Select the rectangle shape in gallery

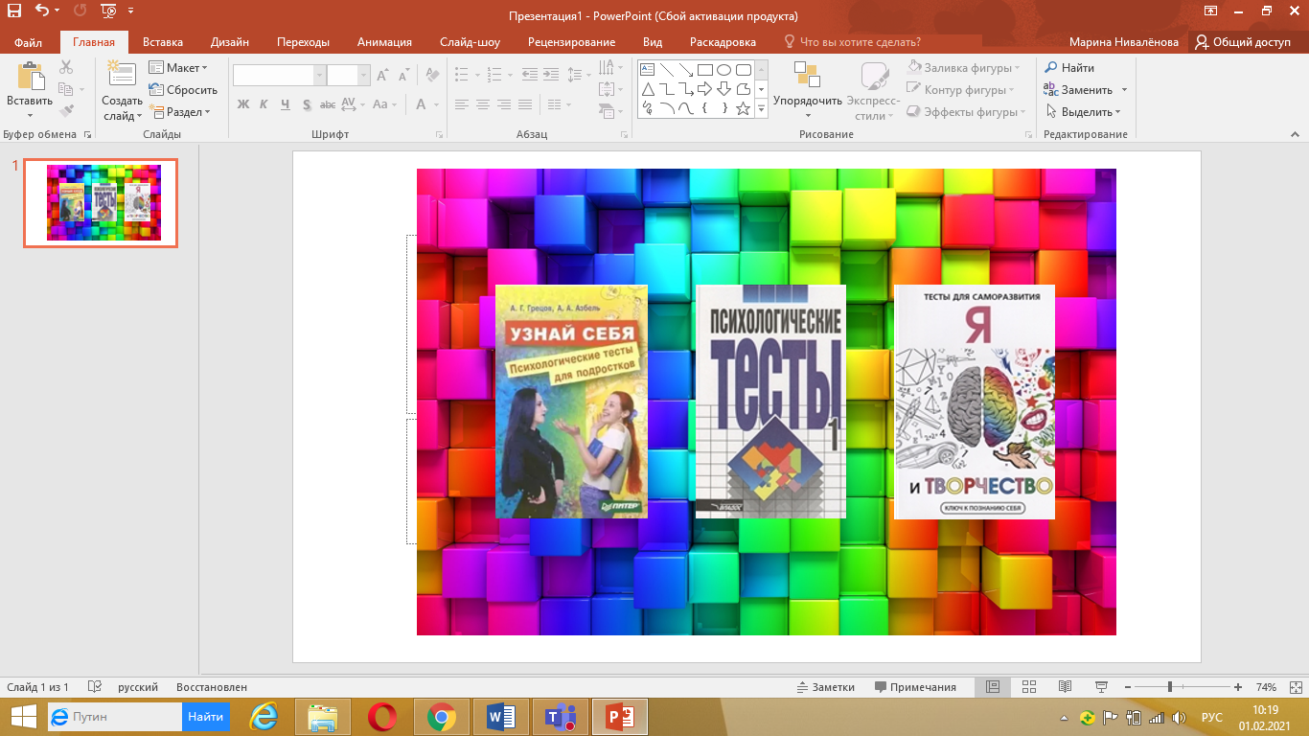click(x=704, y=69)
